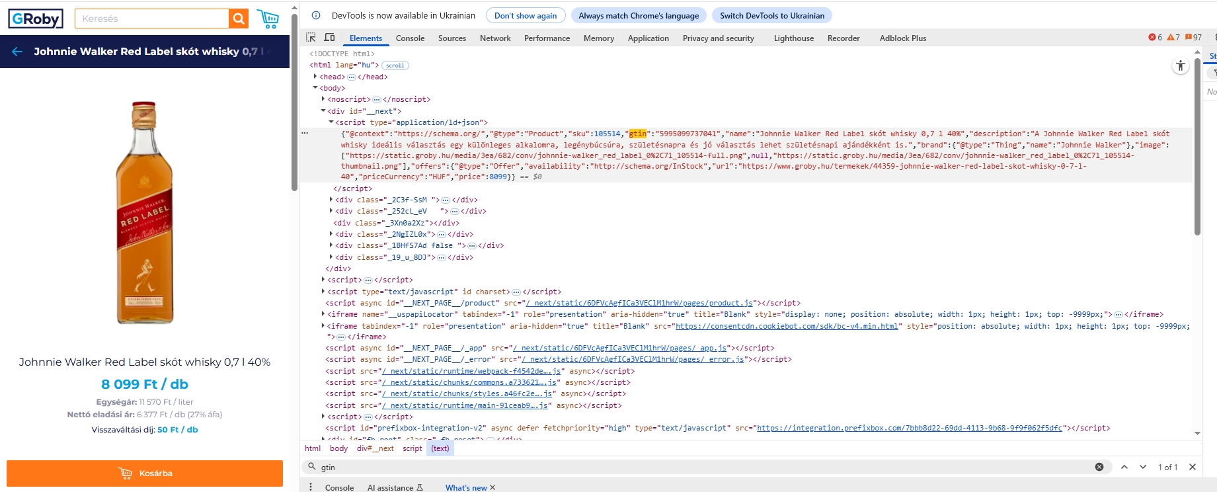Expand the head element node

(x=315, y=77)
